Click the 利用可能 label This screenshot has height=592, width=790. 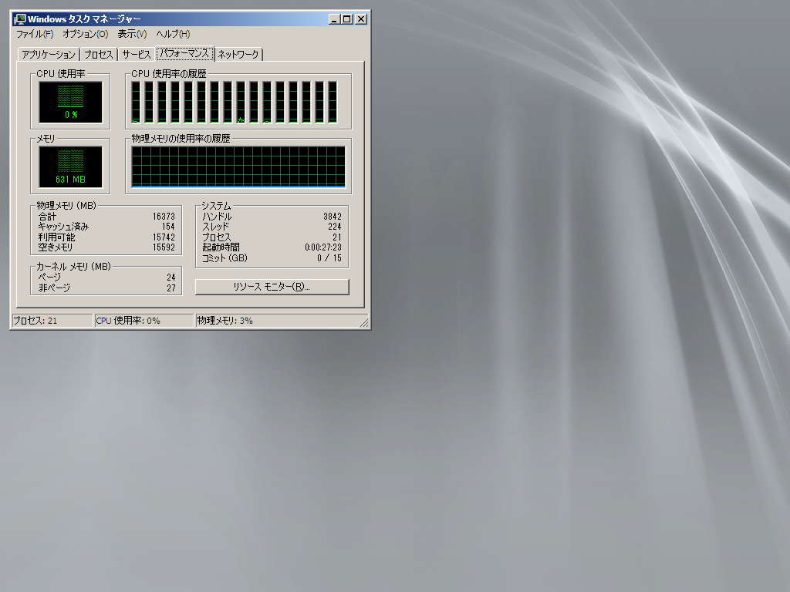[x=56, y=237]
